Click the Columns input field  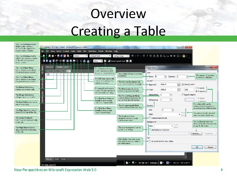coord(182,76)
